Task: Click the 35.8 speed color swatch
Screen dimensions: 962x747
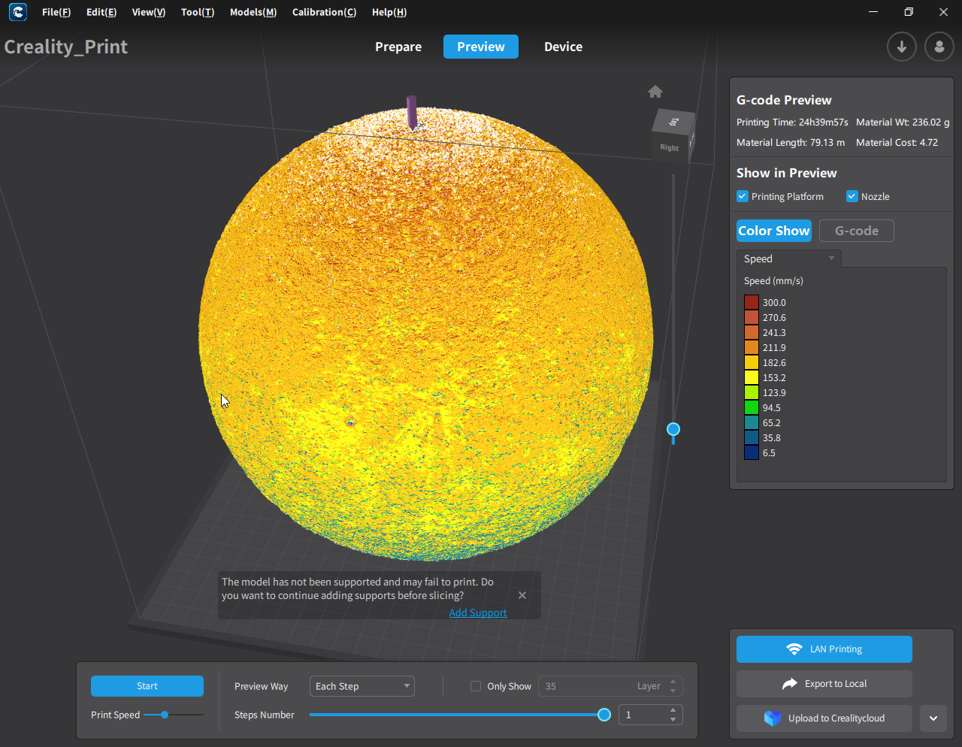Action: (x=752, y=437)
